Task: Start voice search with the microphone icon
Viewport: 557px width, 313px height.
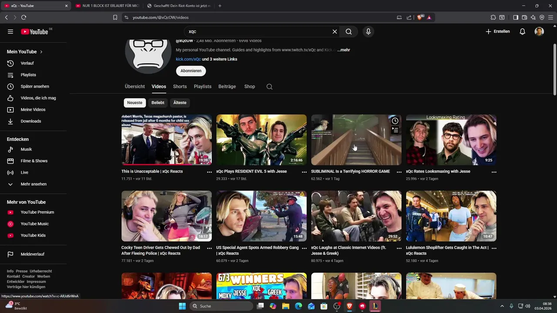Action: pos(368,31)
